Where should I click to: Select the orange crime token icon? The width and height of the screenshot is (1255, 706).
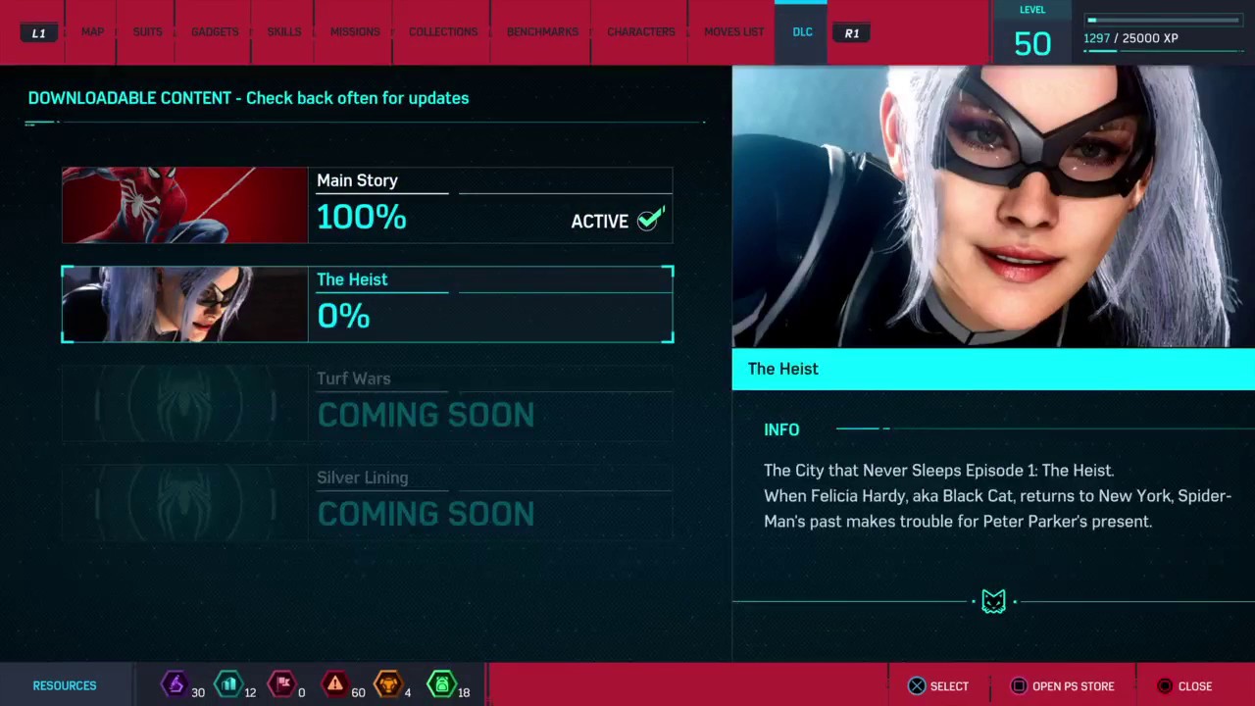tap(335, 683)
